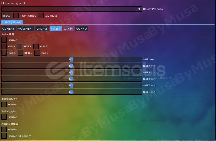The width and height of the screenshot is (216, 141).
Task: Enable Auto Skill checkbox
Action: [4, 40]
